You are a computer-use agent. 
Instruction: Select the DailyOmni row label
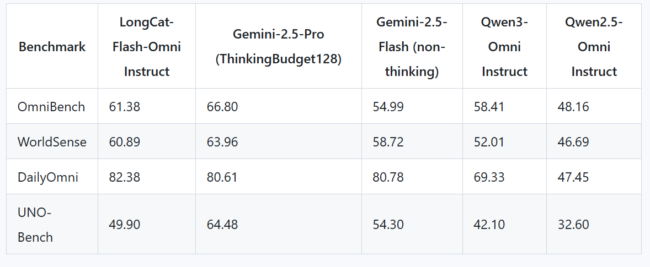coord(48,177)
